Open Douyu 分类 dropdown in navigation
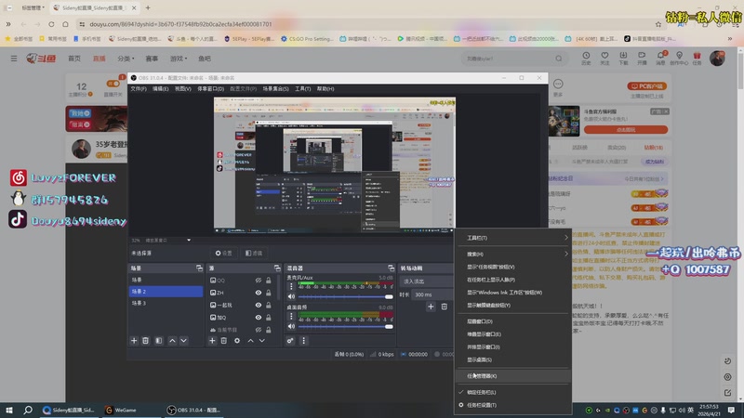This screenshot has width=744, height=418. pos(126,59)
